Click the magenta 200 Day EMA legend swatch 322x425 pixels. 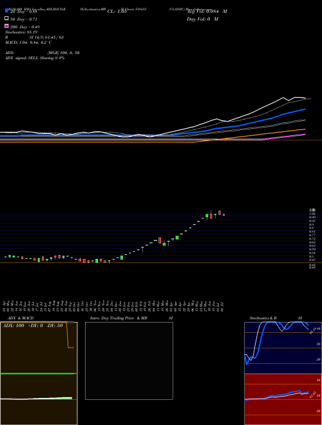point(6,26)
